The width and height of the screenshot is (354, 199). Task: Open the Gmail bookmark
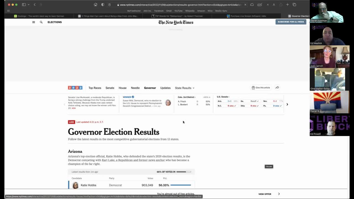click(169, 11)
